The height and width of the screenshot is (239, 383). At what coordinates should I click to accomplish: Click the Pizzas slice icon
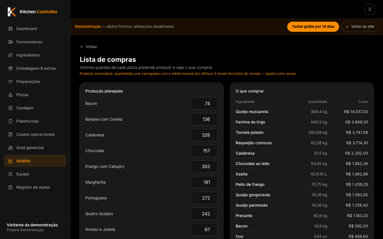click(11, 95)
